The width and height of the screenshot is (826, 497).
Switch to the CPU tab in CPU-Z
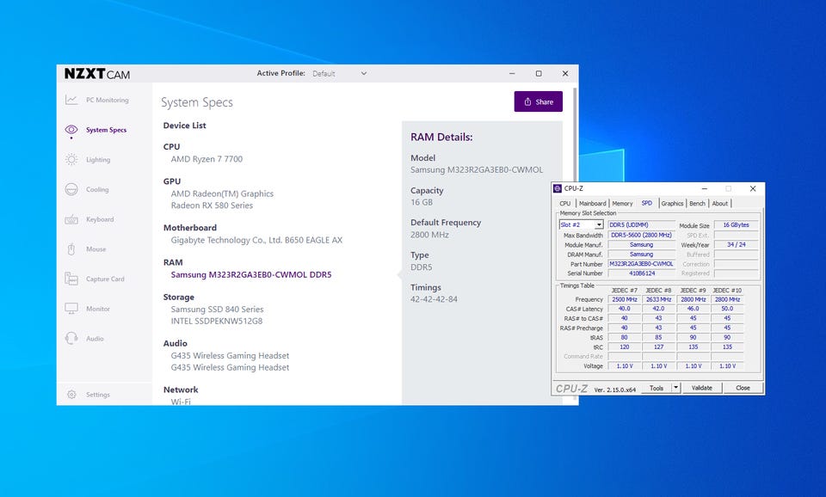click(565, 203)
